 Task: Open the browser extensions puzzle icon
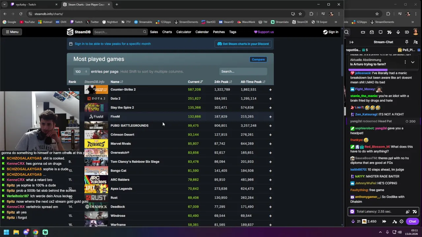point(311,14)
